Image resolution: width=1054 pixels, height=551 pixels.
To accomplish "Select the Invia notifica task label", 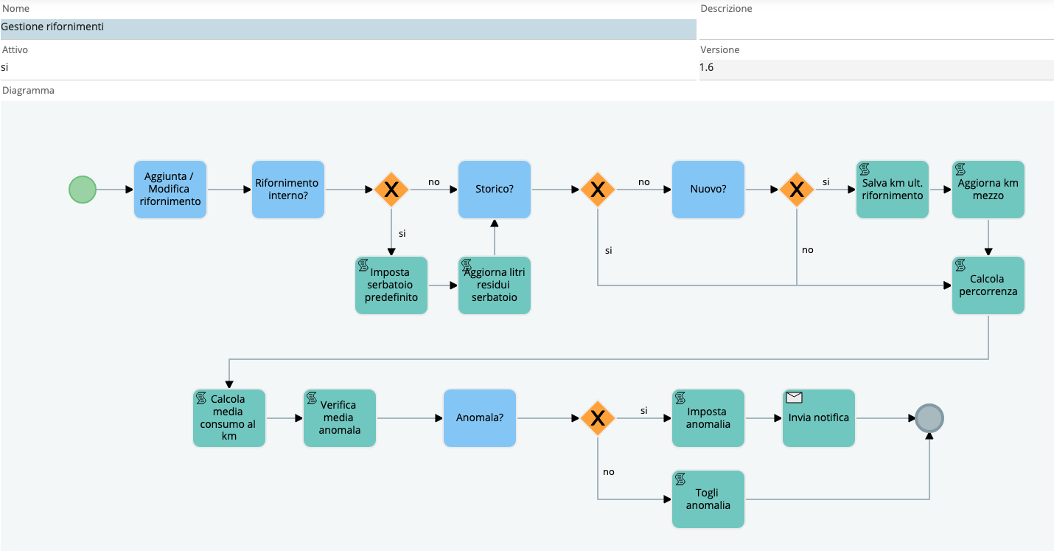I will 819,417.
